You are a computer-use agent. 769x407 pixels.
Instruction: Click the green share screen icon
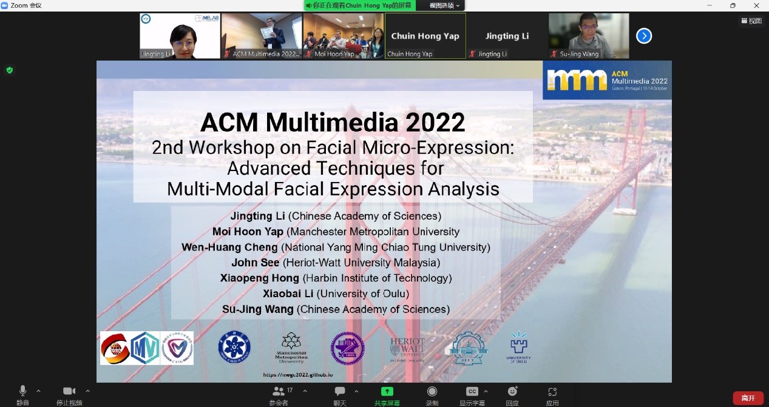pyautogui.click(x=387, y=392)
